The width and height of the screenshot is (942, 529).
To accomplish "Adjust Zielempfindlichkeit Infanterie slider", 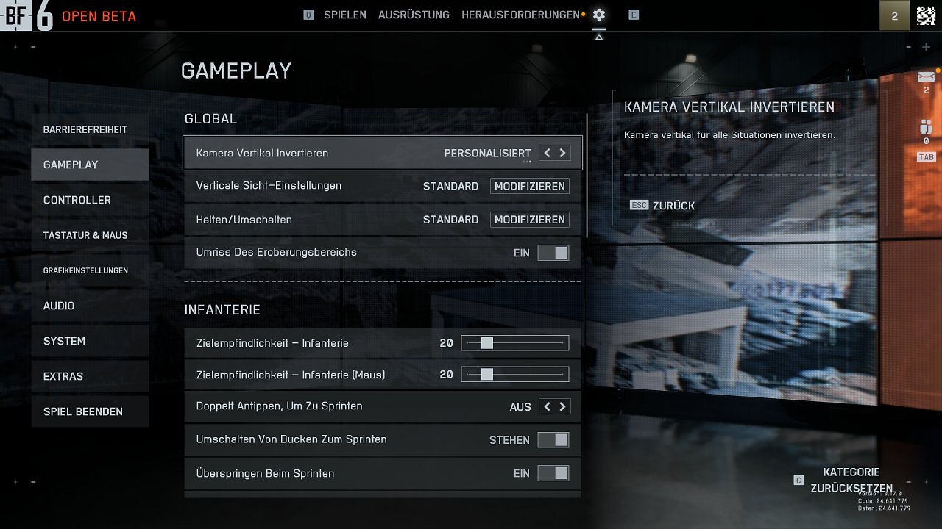I will click(515, 343).
